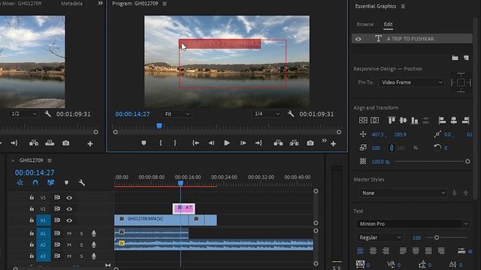
Task: Switch to Edit tab in Essential Graphics
Action: pos(388,24)
